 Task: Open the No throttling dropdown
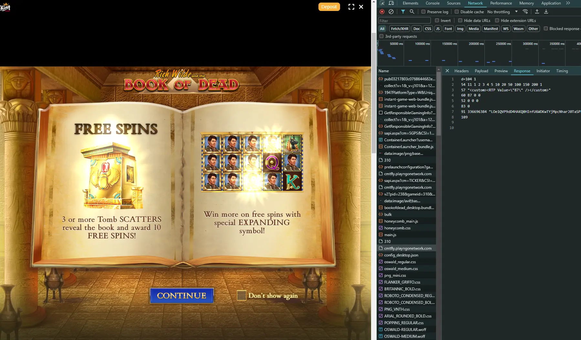pos(502,12)
